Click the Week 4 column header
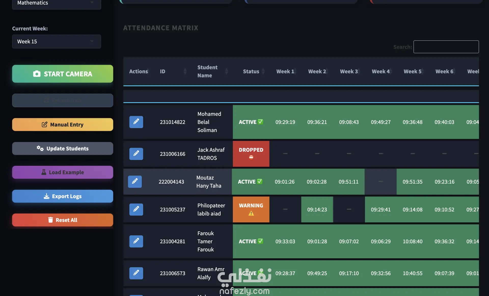Image resolution: width=489 pixels, height=296 pixels. [x=381, y=71]
